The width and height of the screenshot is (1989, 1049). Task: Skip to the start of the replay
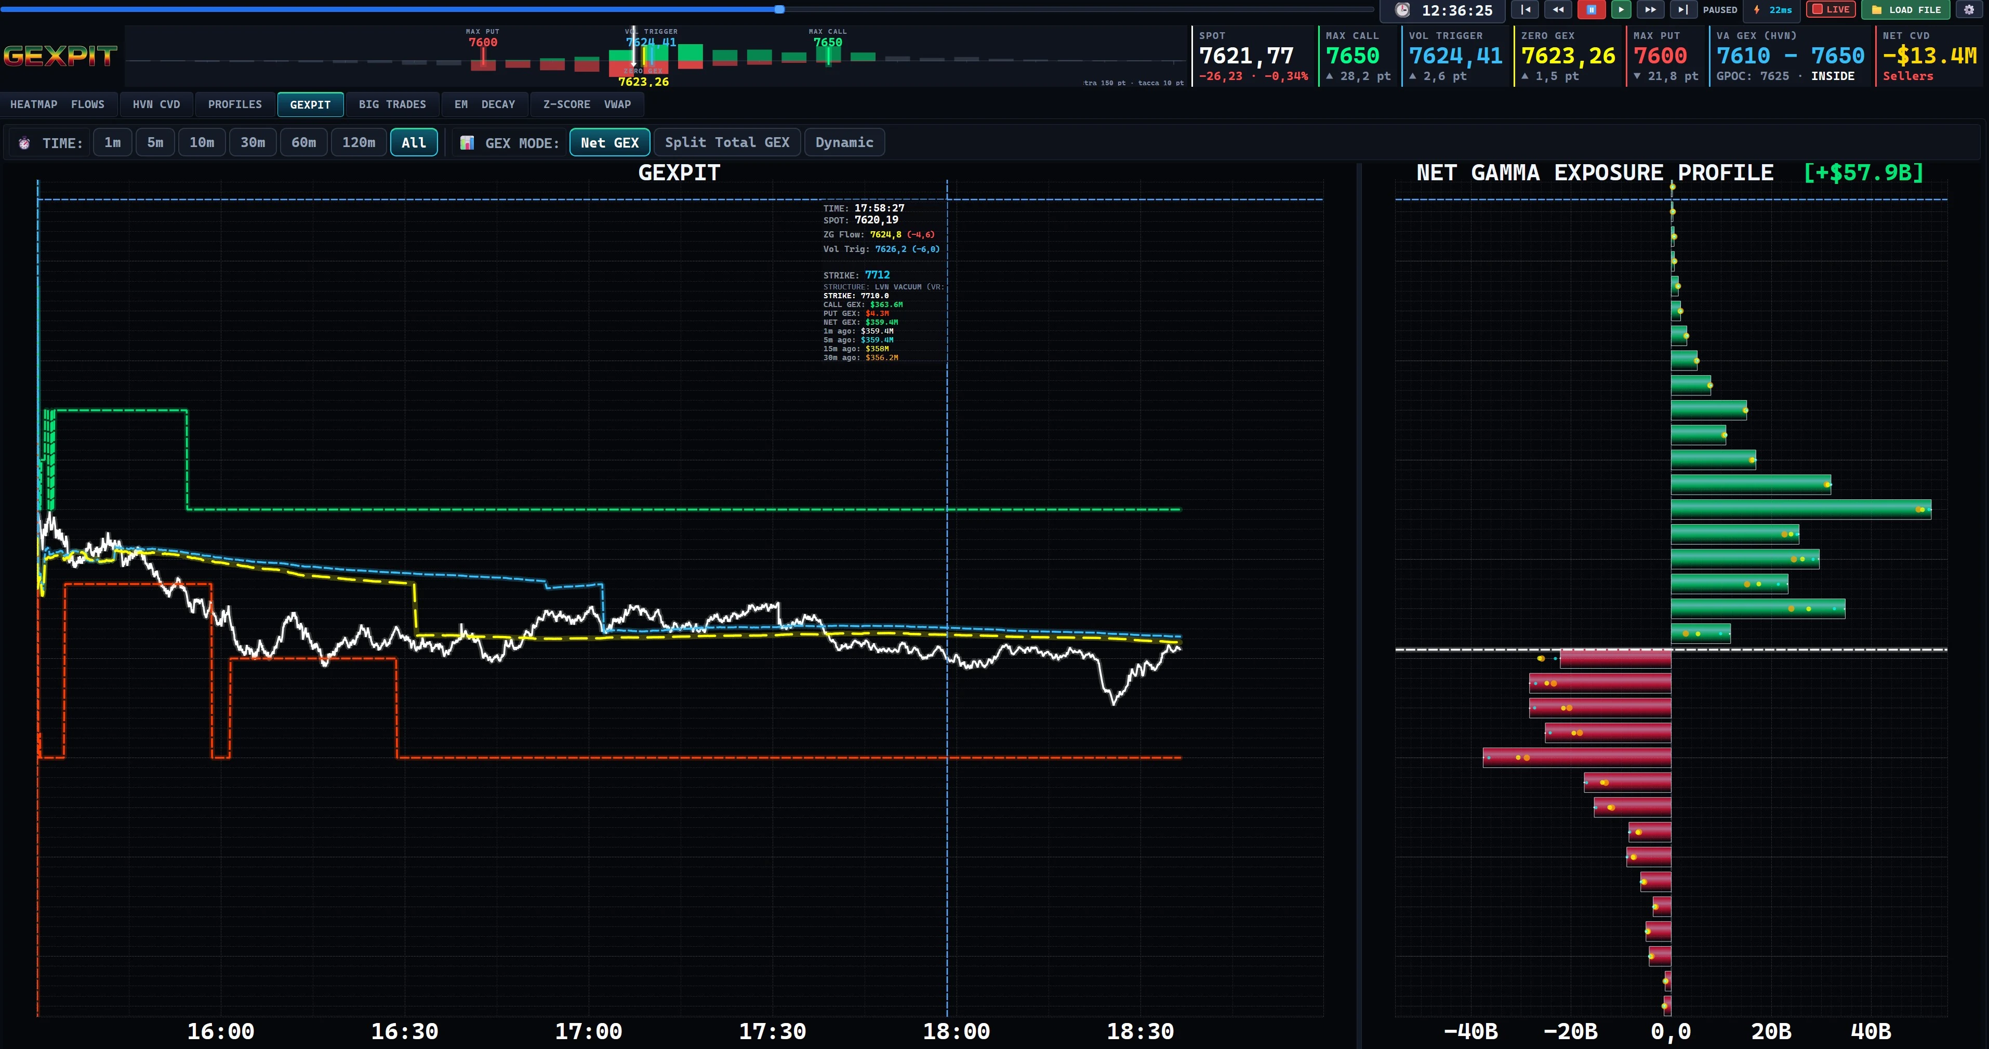[x=1525, y=10]
